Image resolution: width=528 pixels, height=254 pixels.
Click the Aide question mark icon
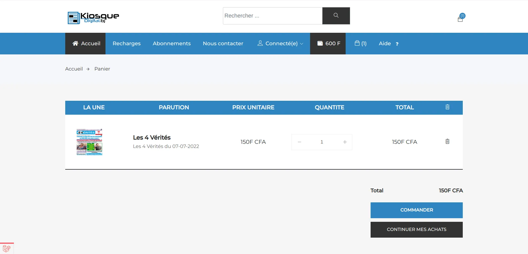coord(397,44)
